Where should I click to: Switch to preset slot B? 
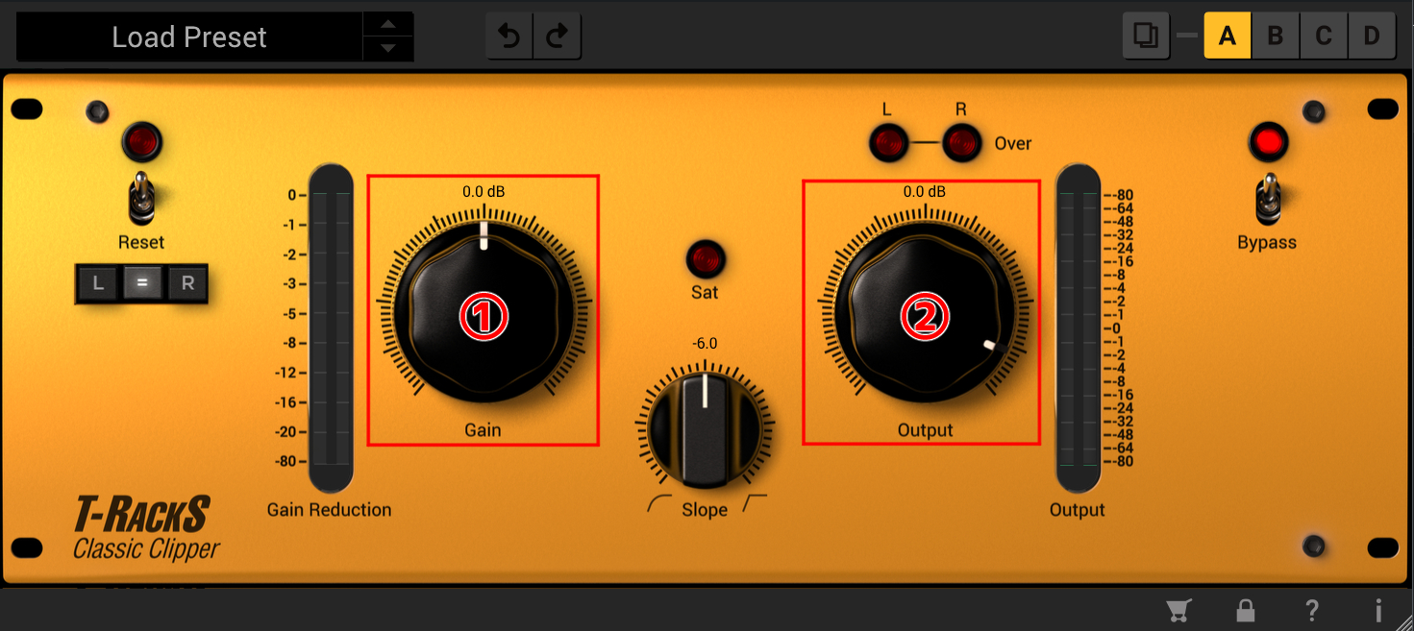pyautogui.click(x=1276, y=36)
